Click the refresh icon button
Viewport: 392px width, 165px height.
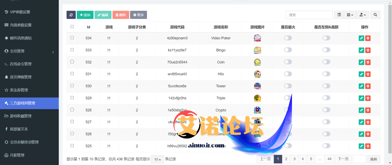pyautogui.click(x=71, y=15)
